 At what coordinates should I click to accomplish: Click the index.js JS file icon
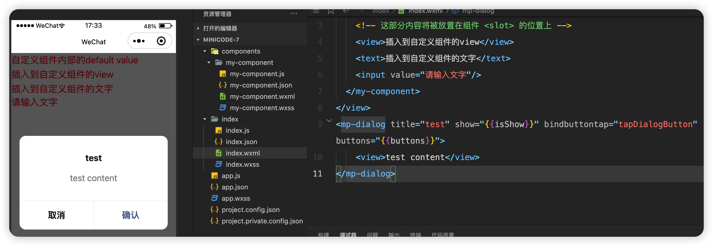coord(219,130)
